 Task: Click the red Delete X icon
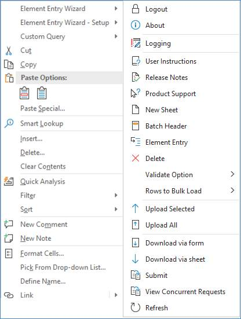click(136, 158)
